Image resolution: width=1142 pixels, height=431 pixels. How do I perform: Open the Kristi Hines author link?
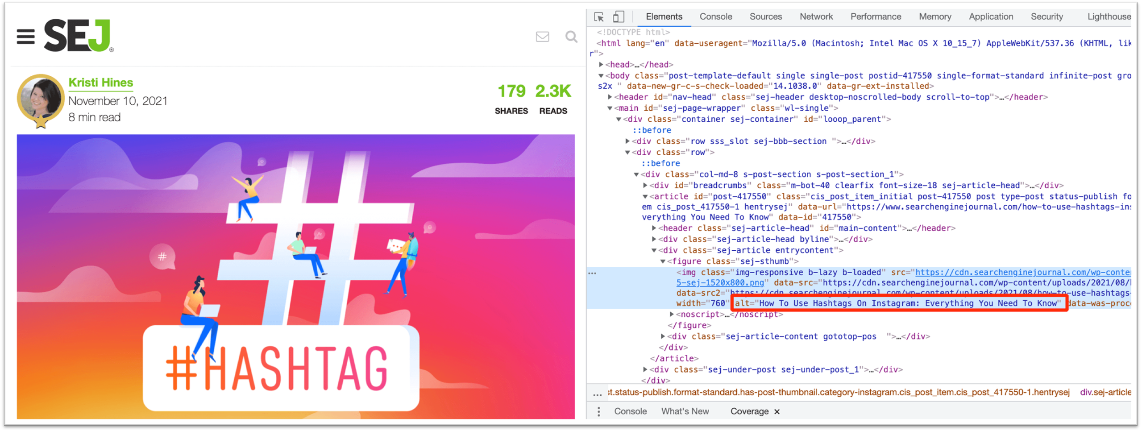(101, 83)
